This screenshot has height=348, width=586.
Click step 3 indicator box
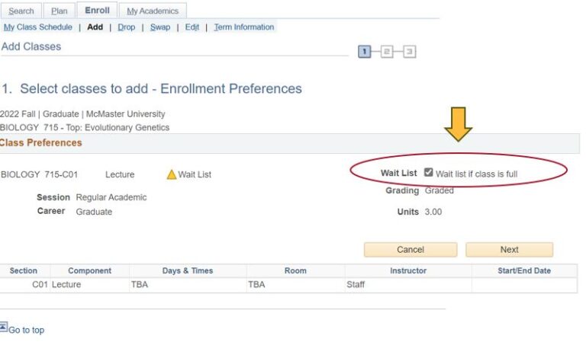pyautogui.click(x=410, y=52)
